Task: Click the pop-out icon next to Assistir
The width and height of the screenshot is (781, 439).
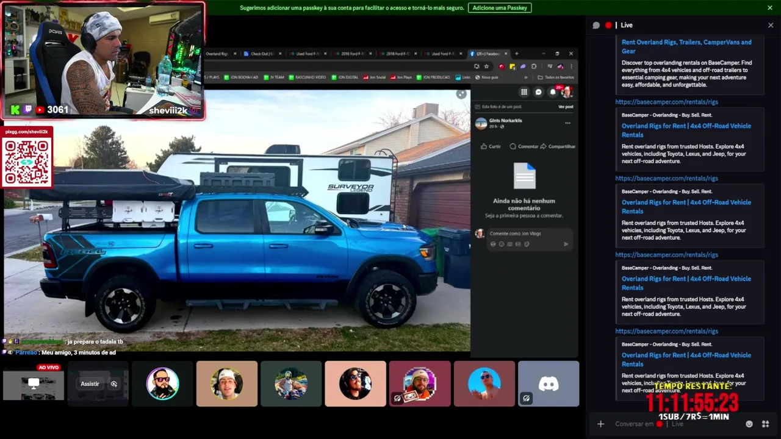Action: [114, 384]
